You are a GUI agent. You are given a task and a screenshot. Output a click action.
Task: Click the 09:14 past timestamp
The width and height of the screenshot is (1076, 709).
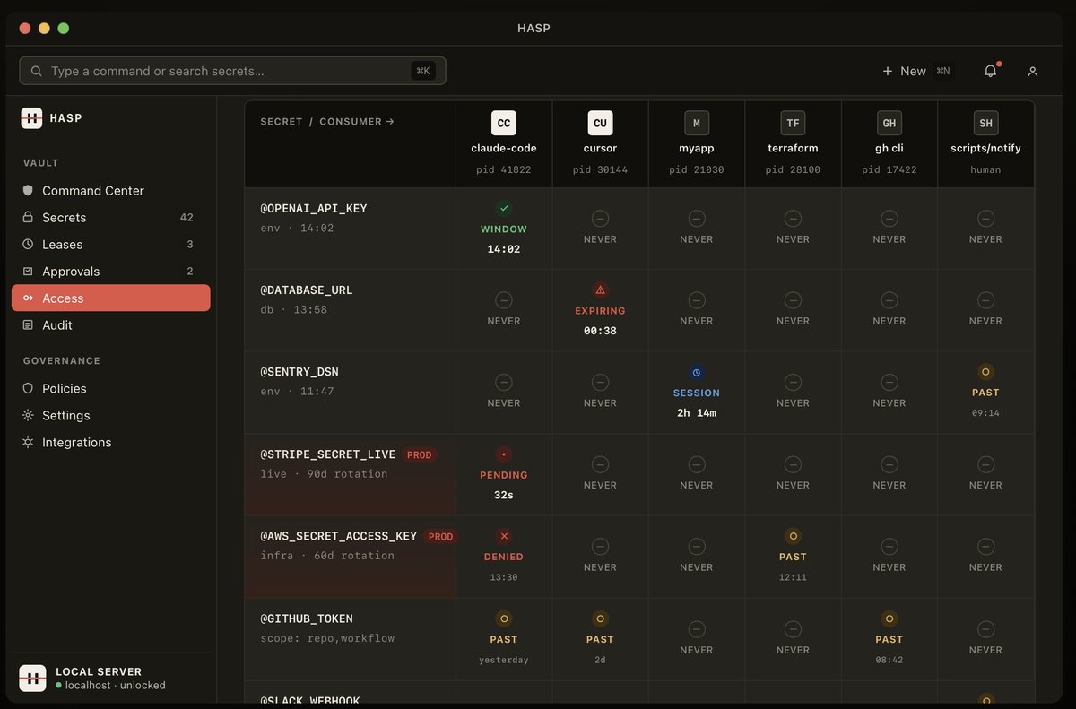[985, 413]
